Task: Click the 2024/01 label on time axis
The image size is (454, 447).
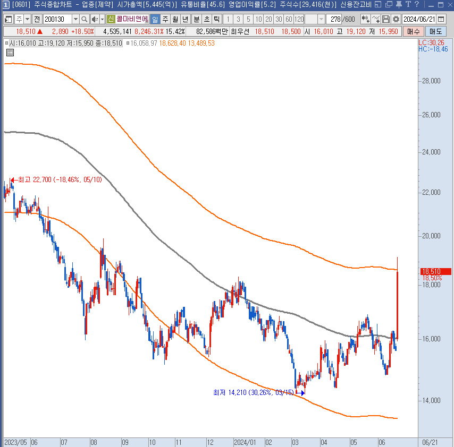Action: pos(245,442)
